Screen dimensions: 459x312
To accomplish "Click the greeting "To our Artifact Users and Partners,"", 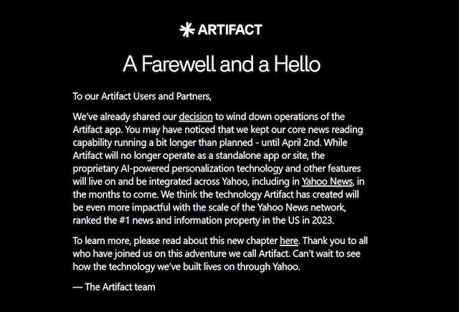I will (143, 95).
